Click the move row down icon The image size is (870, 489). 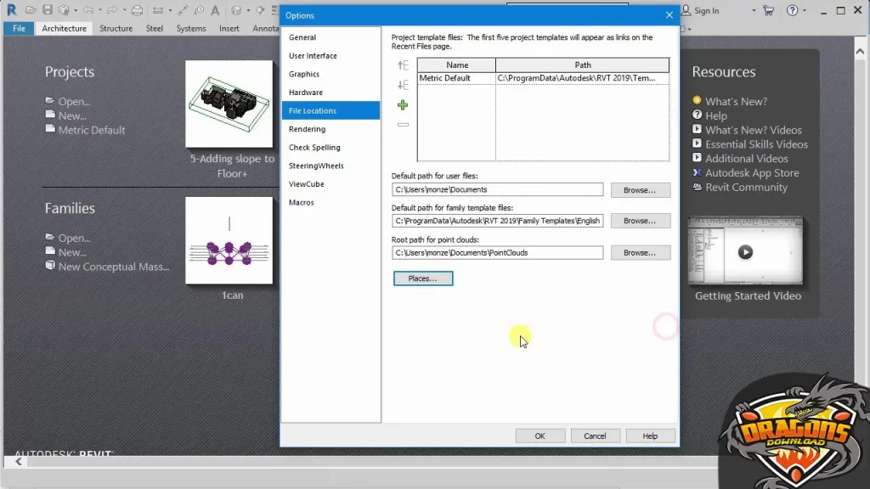coord(403,85)
